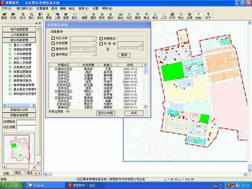Click the 打印 print icon
252x189 pixels.
[x=172, y=16]
